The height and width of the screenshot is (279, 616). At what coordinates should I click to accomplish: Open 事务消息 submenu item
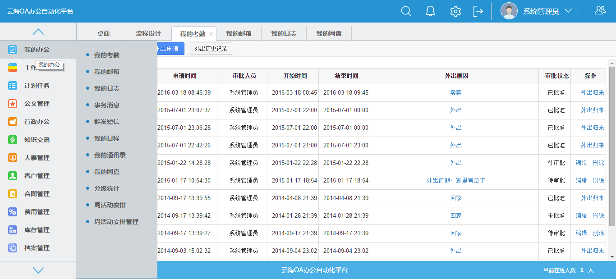(x=107, y=105)
